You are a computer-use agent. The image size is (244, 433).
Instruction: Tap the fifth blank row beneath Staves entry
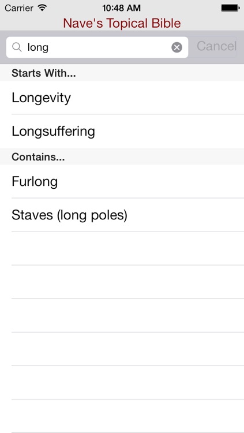122,382
